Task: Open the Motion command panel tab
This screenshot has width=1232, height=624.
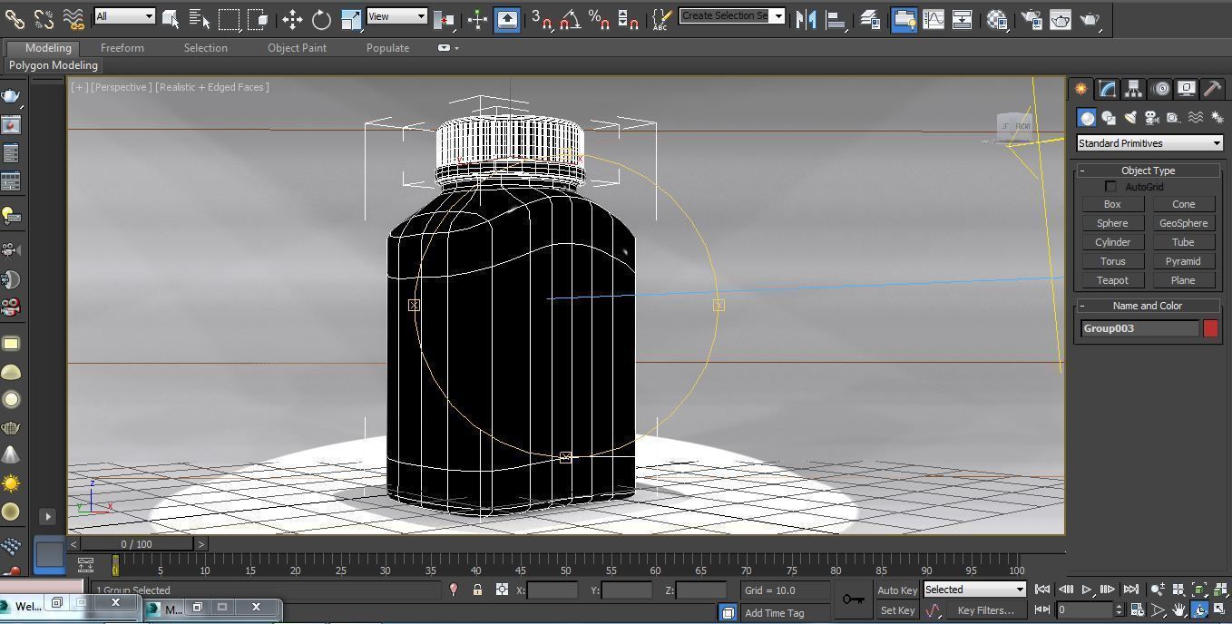Action: [1160, 89]
